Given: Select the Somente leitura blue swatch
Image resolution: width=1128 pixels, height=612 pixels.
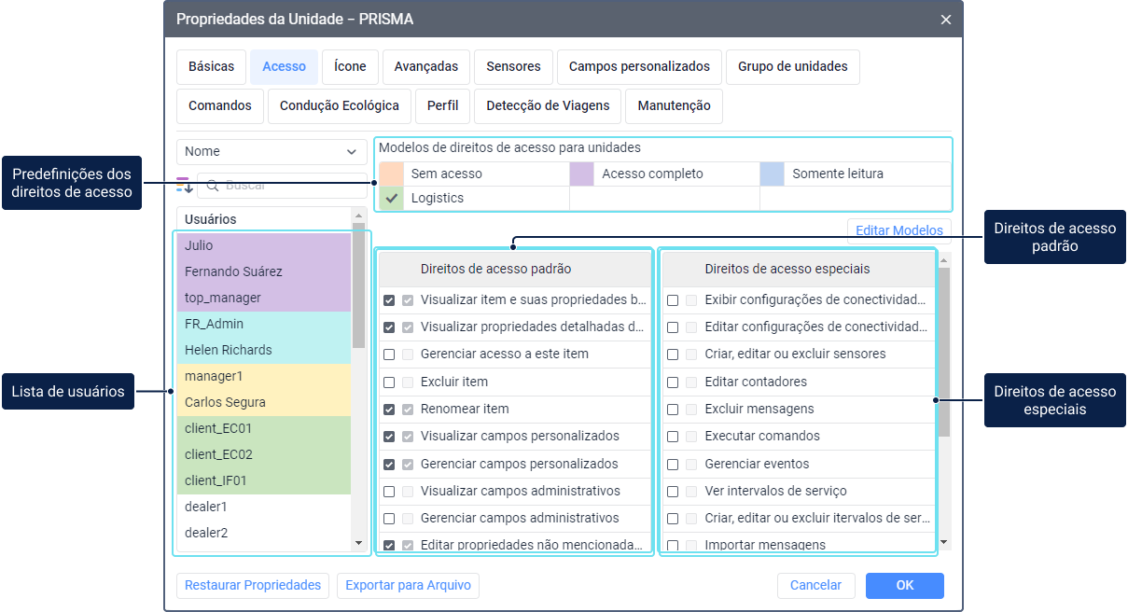Looking at the screenshot, I should click(773, 174).
